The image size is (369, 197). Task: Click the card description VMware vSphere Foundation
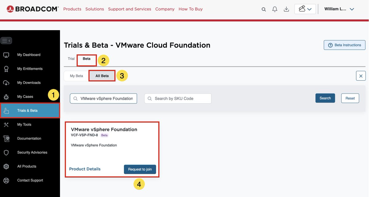click(x=94, y=145)
